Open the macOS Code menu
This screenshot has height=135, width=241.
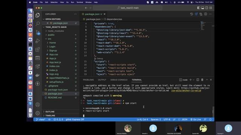point(35,2)
